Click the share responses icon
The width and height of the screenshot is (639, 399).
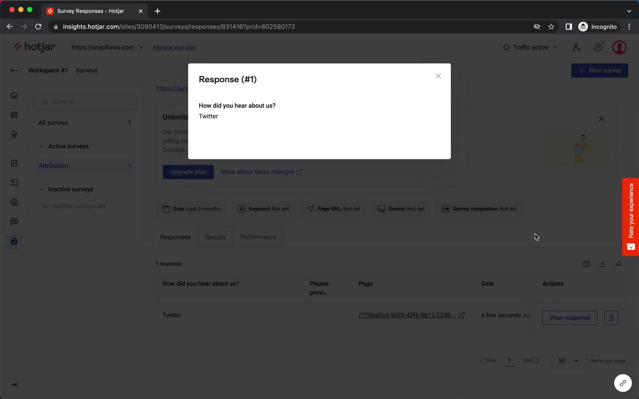[618, 264]
